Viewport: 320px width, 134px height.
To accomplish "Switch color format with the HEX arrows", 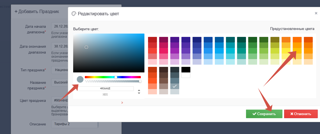I will pyautogui.click(x=139, y=92).
